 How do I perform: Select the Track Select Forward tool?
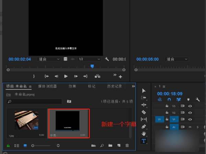click(x=144, y=98)
